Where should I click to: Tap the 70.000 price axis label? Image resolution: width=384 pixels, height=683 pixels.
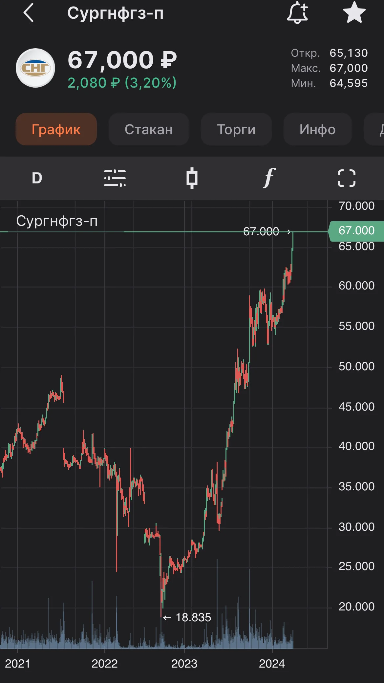click(x=356, y=206)
